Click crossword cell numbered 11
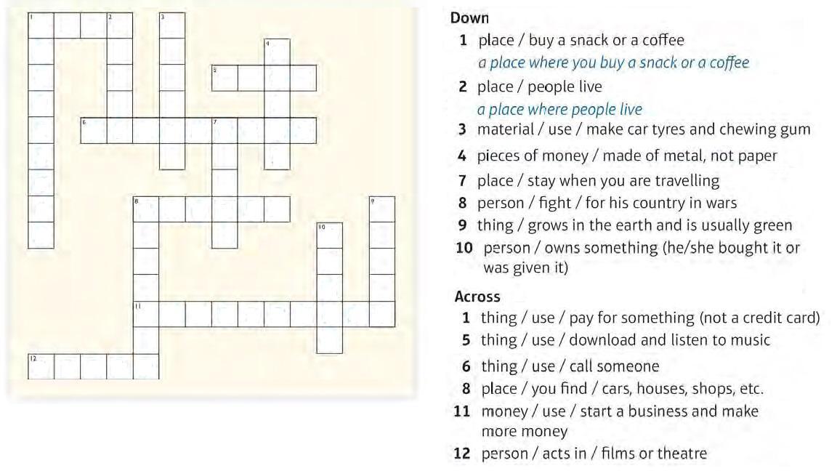Screen dimensions: 837x471 [x=146, y=314]
